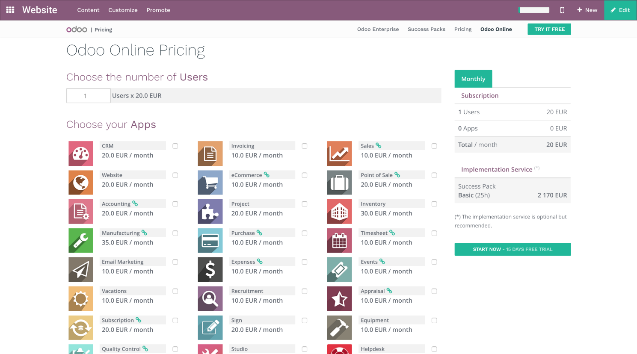637x354 pixels.
Task: Click the Sign pencil app icon
Action: [210, 328]
